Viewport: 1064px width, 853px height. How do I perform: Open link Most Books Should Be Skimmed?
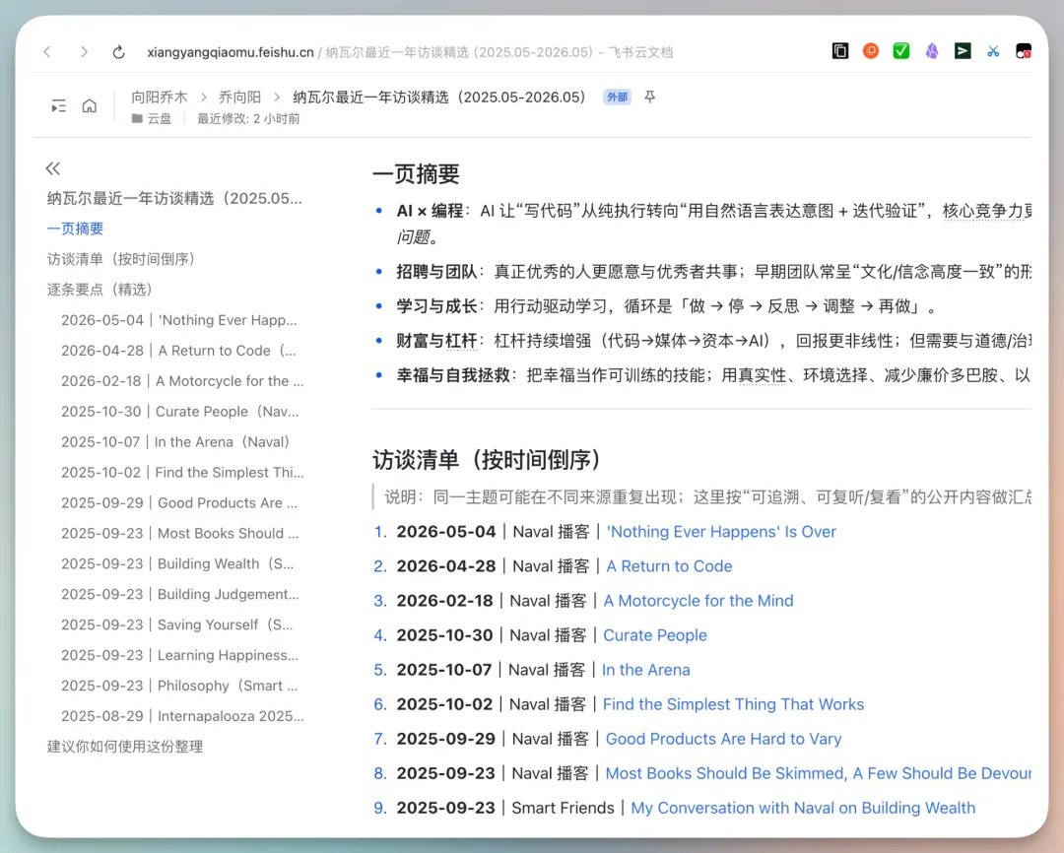(x=819, y=773)
